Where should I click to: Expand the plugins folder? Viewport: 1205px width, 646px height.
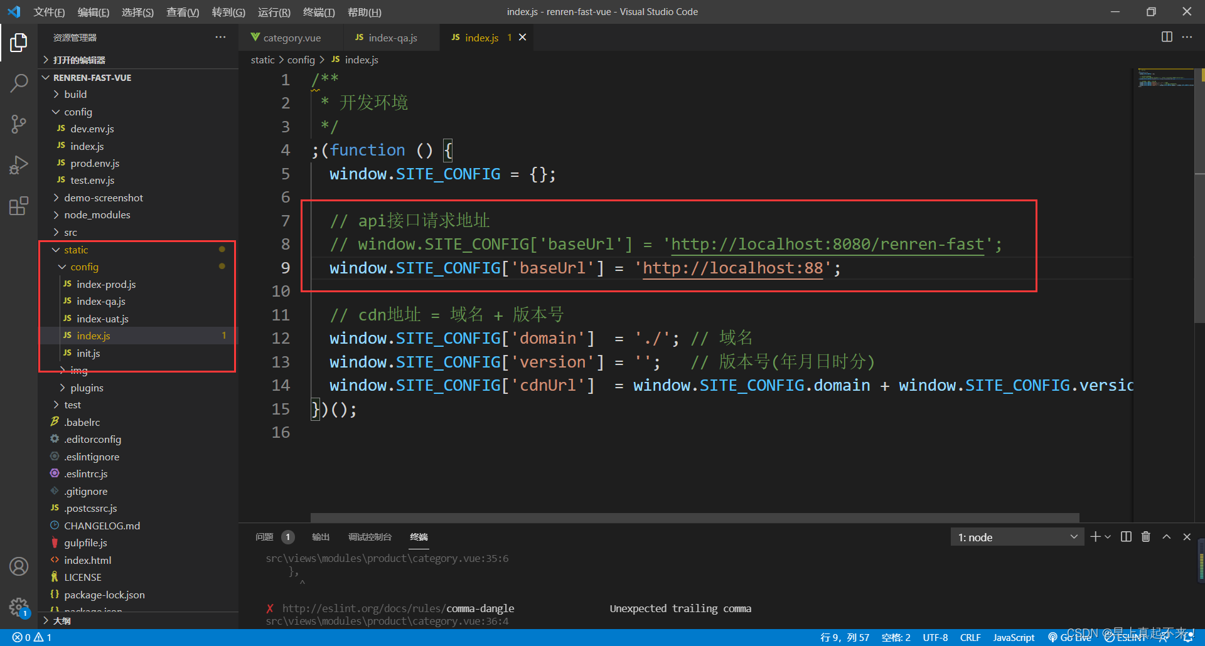point(87,388)
